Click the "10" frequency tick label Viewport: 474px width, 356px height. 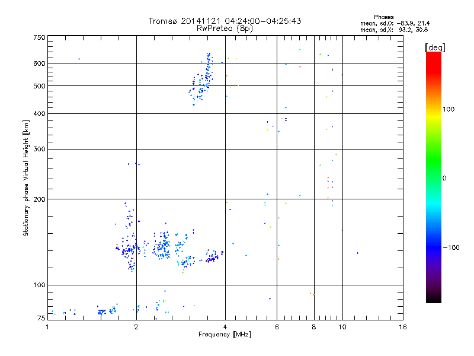click(x=342, y=327)
